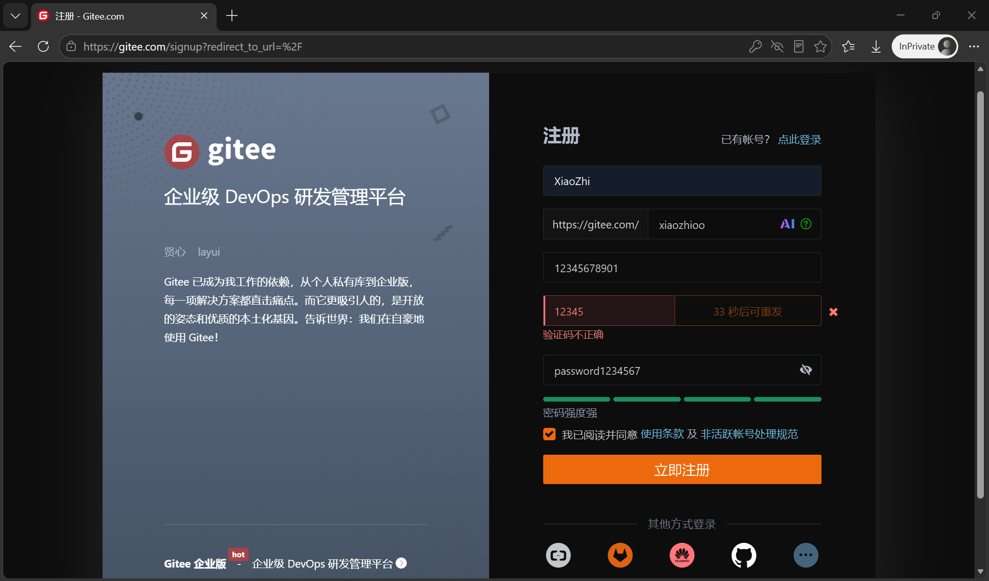
Task: Expand the tab search dropdown arrow
Action: click(15, 16)
